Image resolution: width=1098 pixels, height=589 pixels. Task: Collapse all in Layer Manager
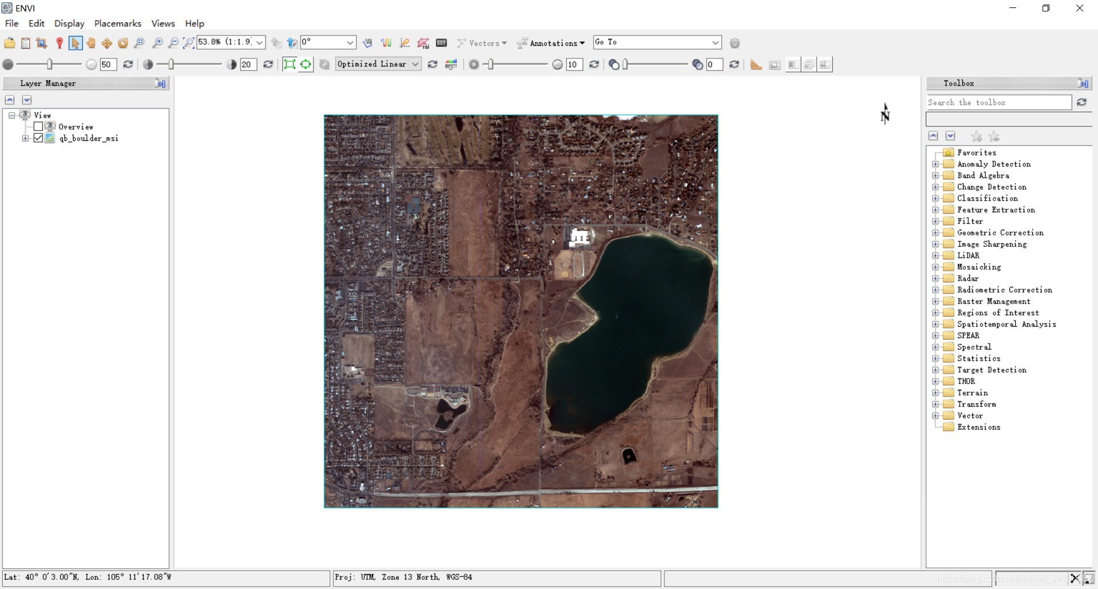coord(10,100)
